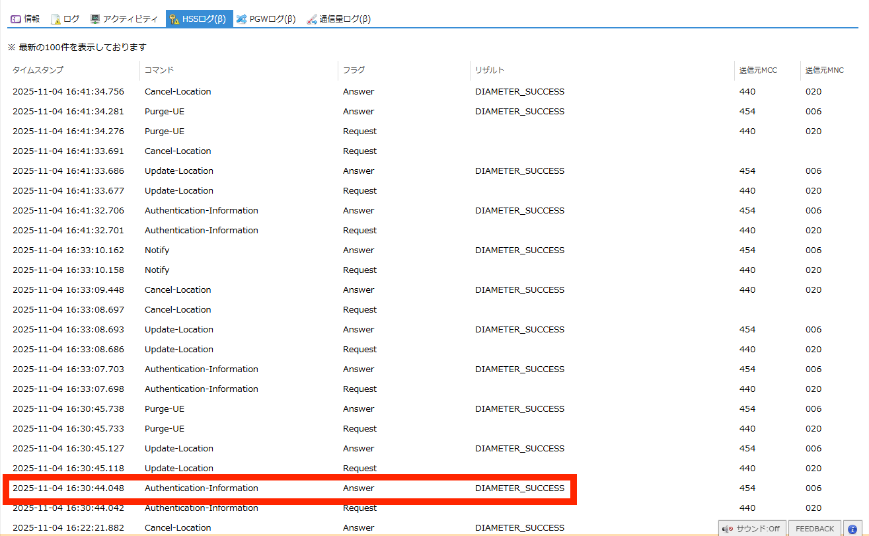Sort by コマンド column header

coord(159,70)
